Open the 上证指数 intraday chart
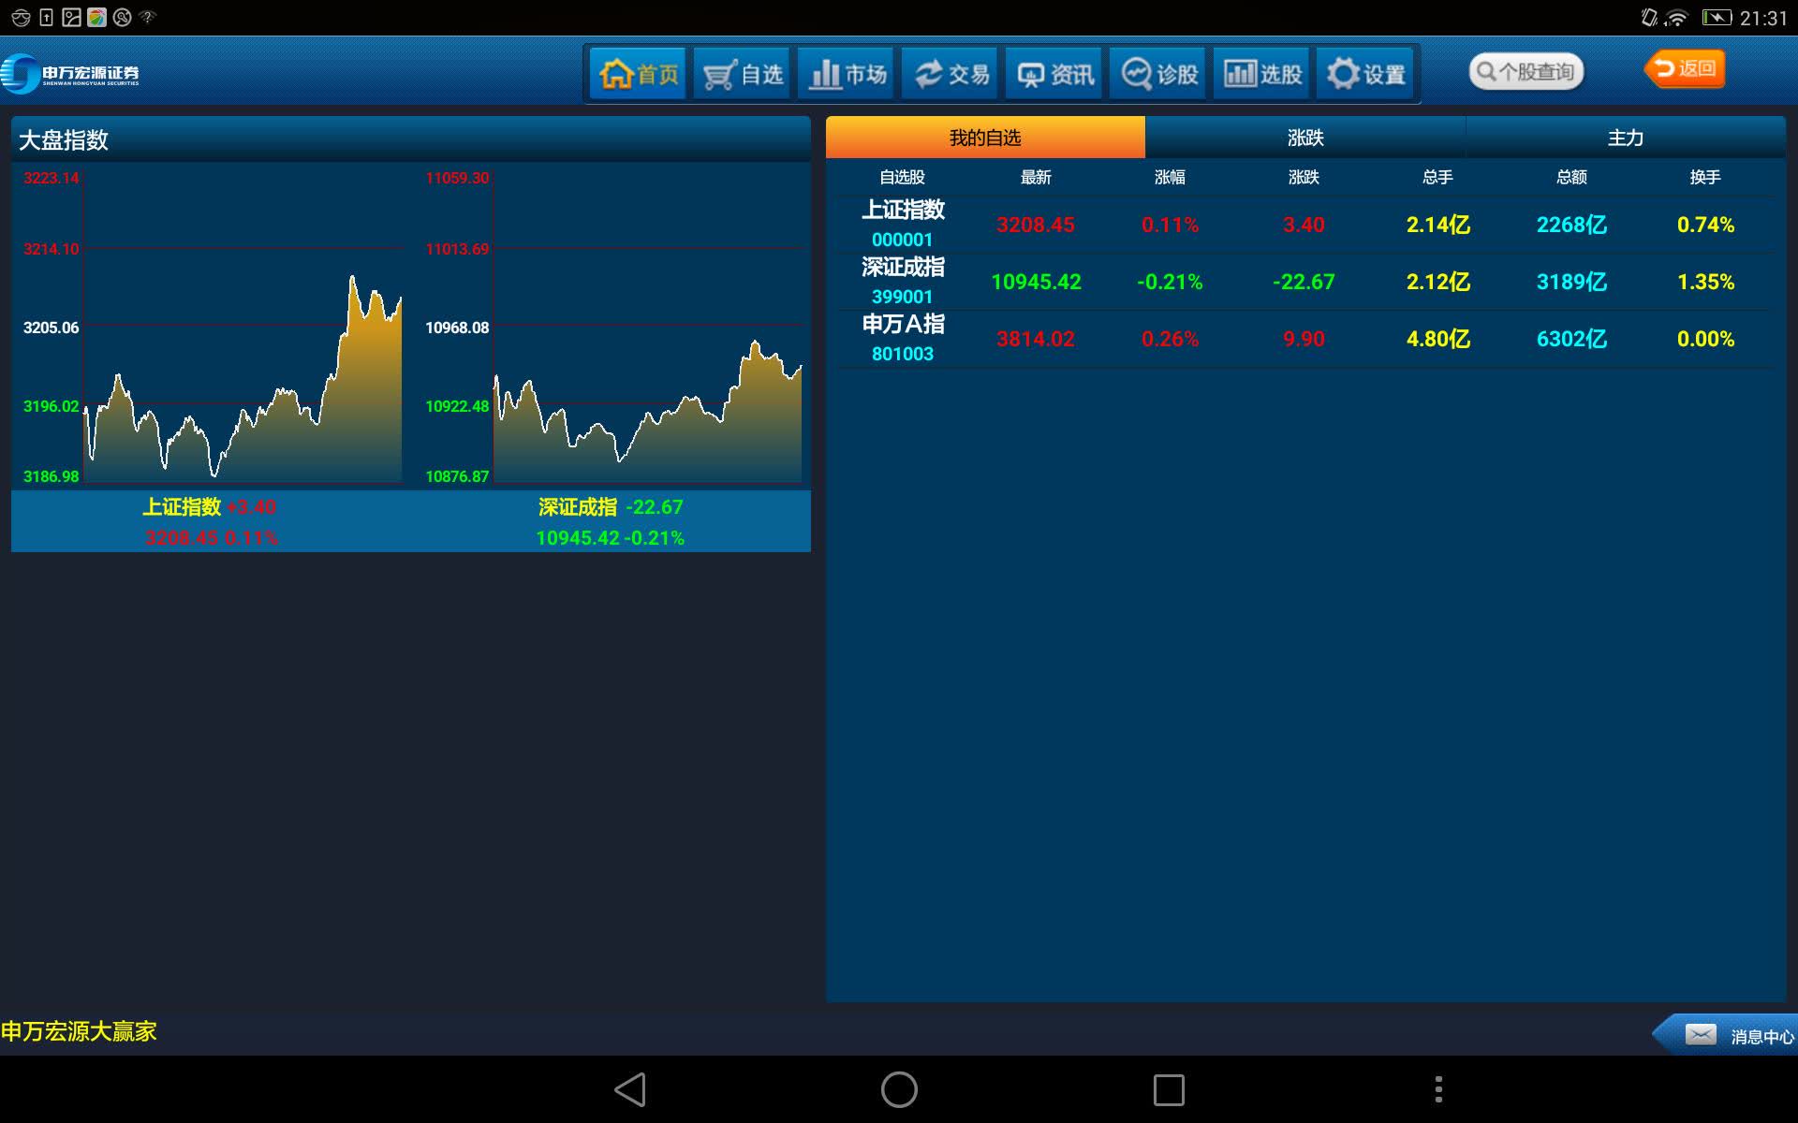 tap(242, 328)
